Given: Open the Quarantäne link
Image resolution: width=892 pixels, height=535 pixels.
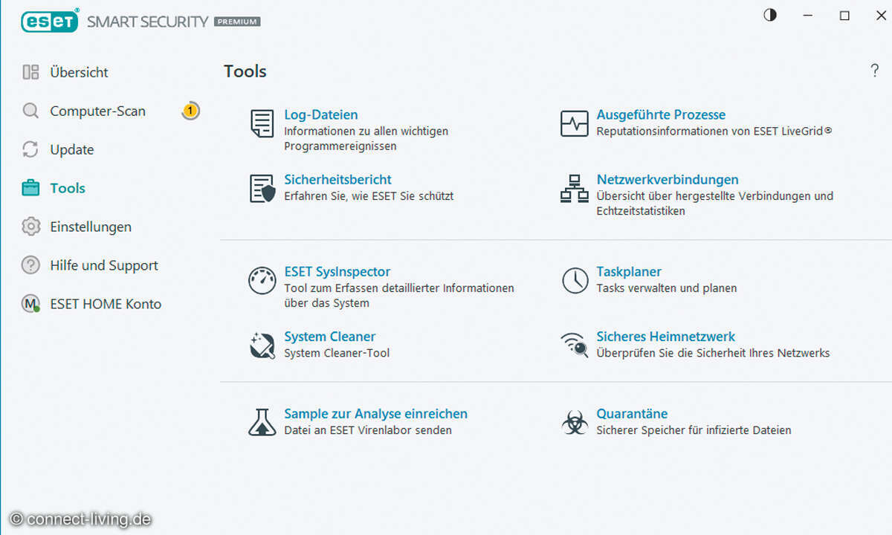Looking at the screenshot, I should click(x=632, y=414).
